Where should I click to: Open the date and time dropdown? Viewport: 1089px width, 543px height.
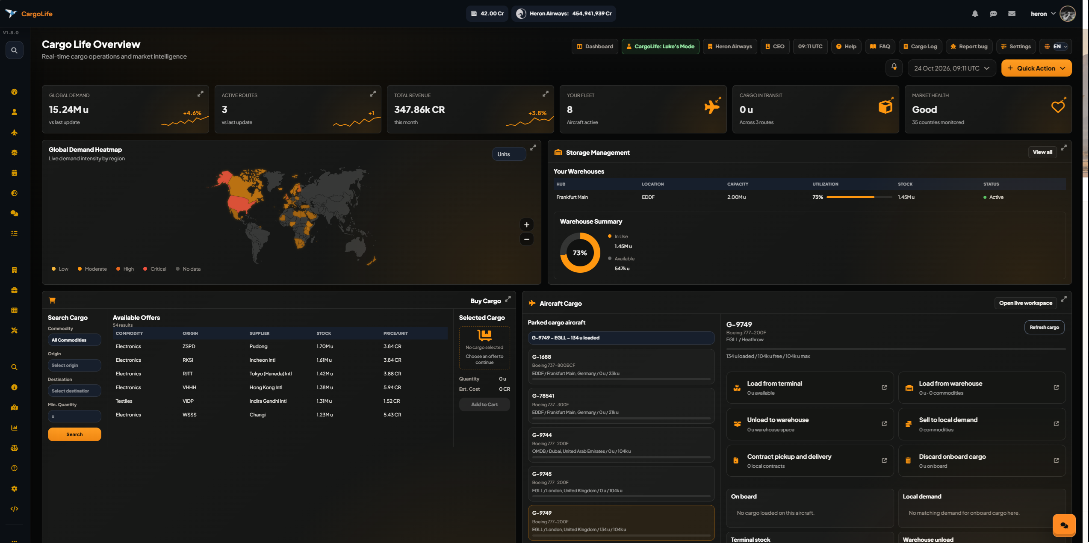[952, 68]
